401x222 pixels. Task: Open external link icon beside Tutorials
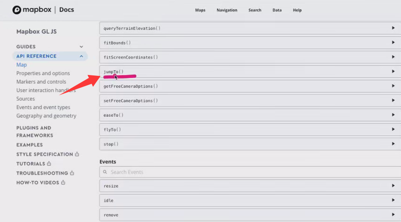(x=49, y=163)
